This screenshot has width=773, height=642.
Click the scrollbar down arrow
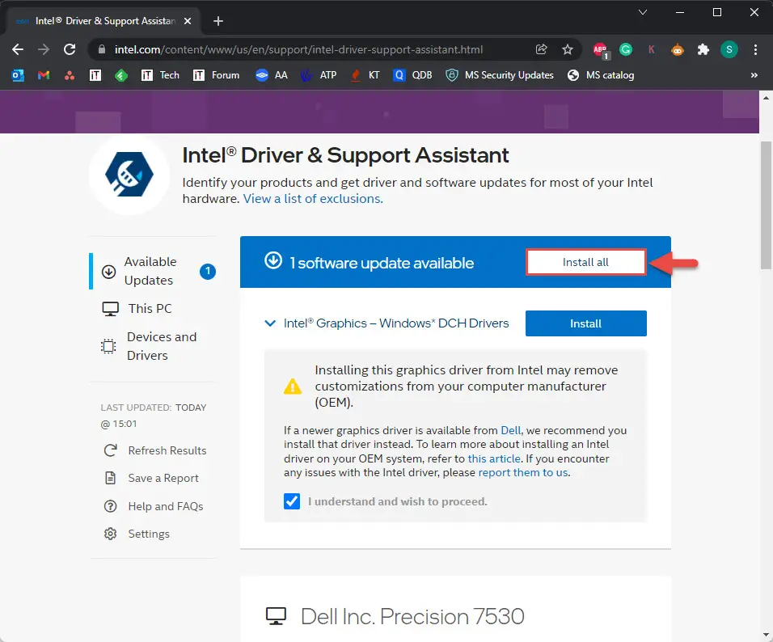pyautogui.click(x=766, y=635)
